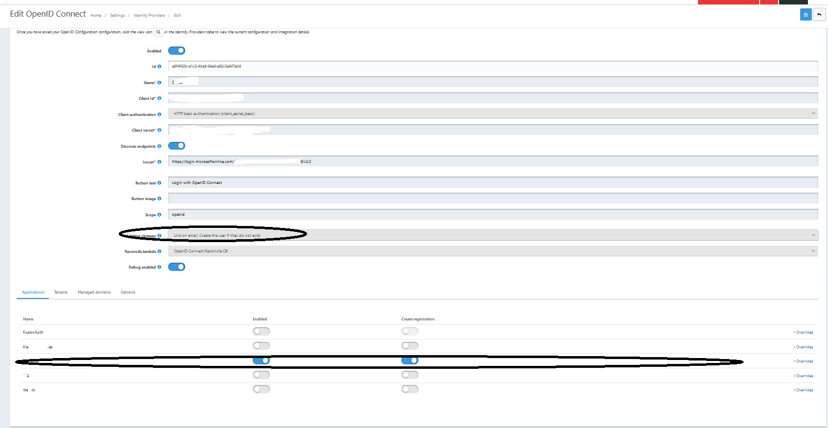Open the Reconcile lambda dropdown
828x428 pixels.
493,251
